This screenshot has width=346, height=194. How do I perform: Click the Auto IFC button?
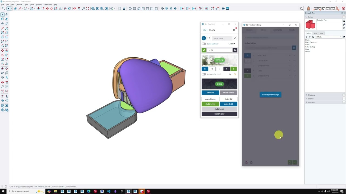[x=228, y=99]
